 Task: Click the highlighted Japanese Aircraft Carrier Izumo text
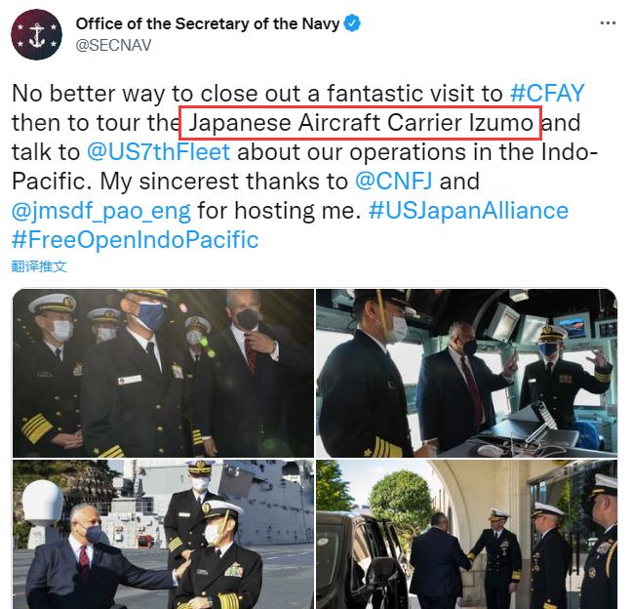tap(360, 123)
